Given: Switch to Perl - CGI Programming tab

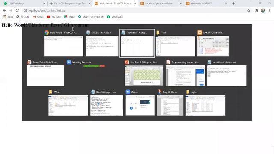Looking at the screenshot, I should point(70,3).
